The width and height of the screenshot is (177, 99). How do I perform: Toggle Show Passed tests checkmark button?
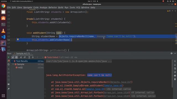pos(13,57)
